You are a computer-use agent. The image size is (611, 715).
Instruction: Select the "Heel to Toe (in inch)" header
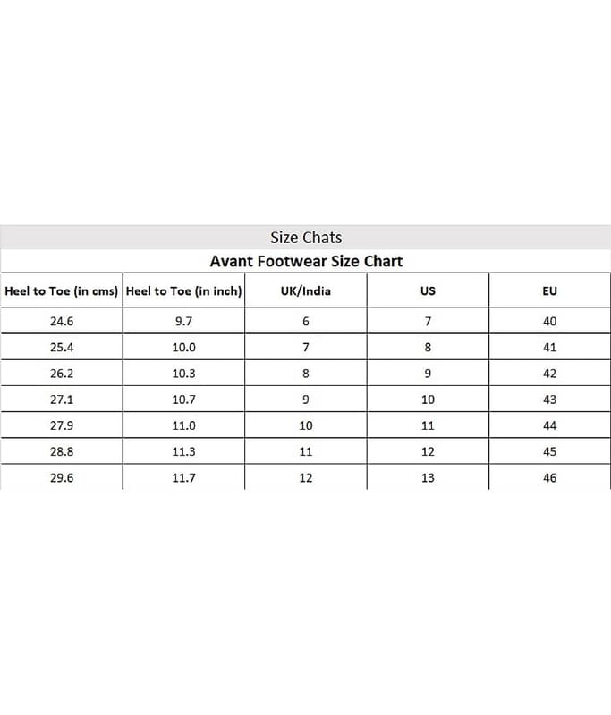(184, 291)
